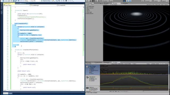
Task: Open the Output tab
Action: pyautogui.click(x=10, y=93)
